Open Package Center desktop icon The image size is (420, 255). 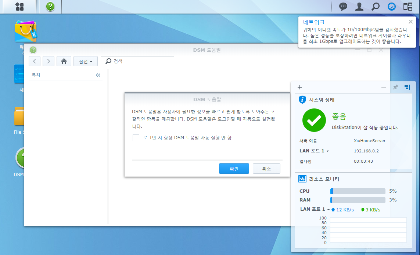[x=26, y=31]
